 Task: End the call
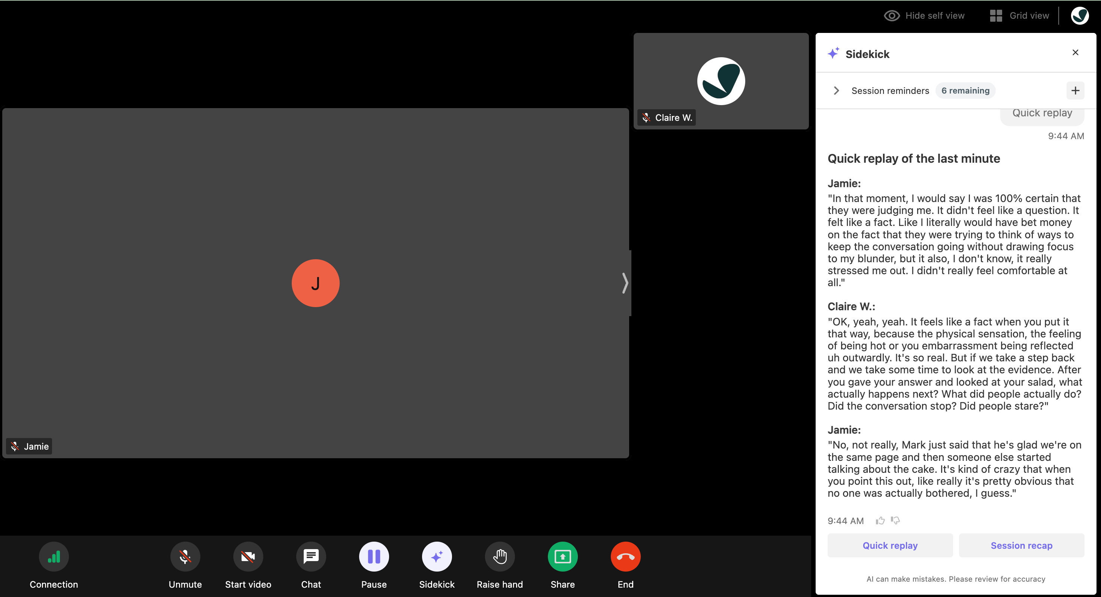coord(625,557)
